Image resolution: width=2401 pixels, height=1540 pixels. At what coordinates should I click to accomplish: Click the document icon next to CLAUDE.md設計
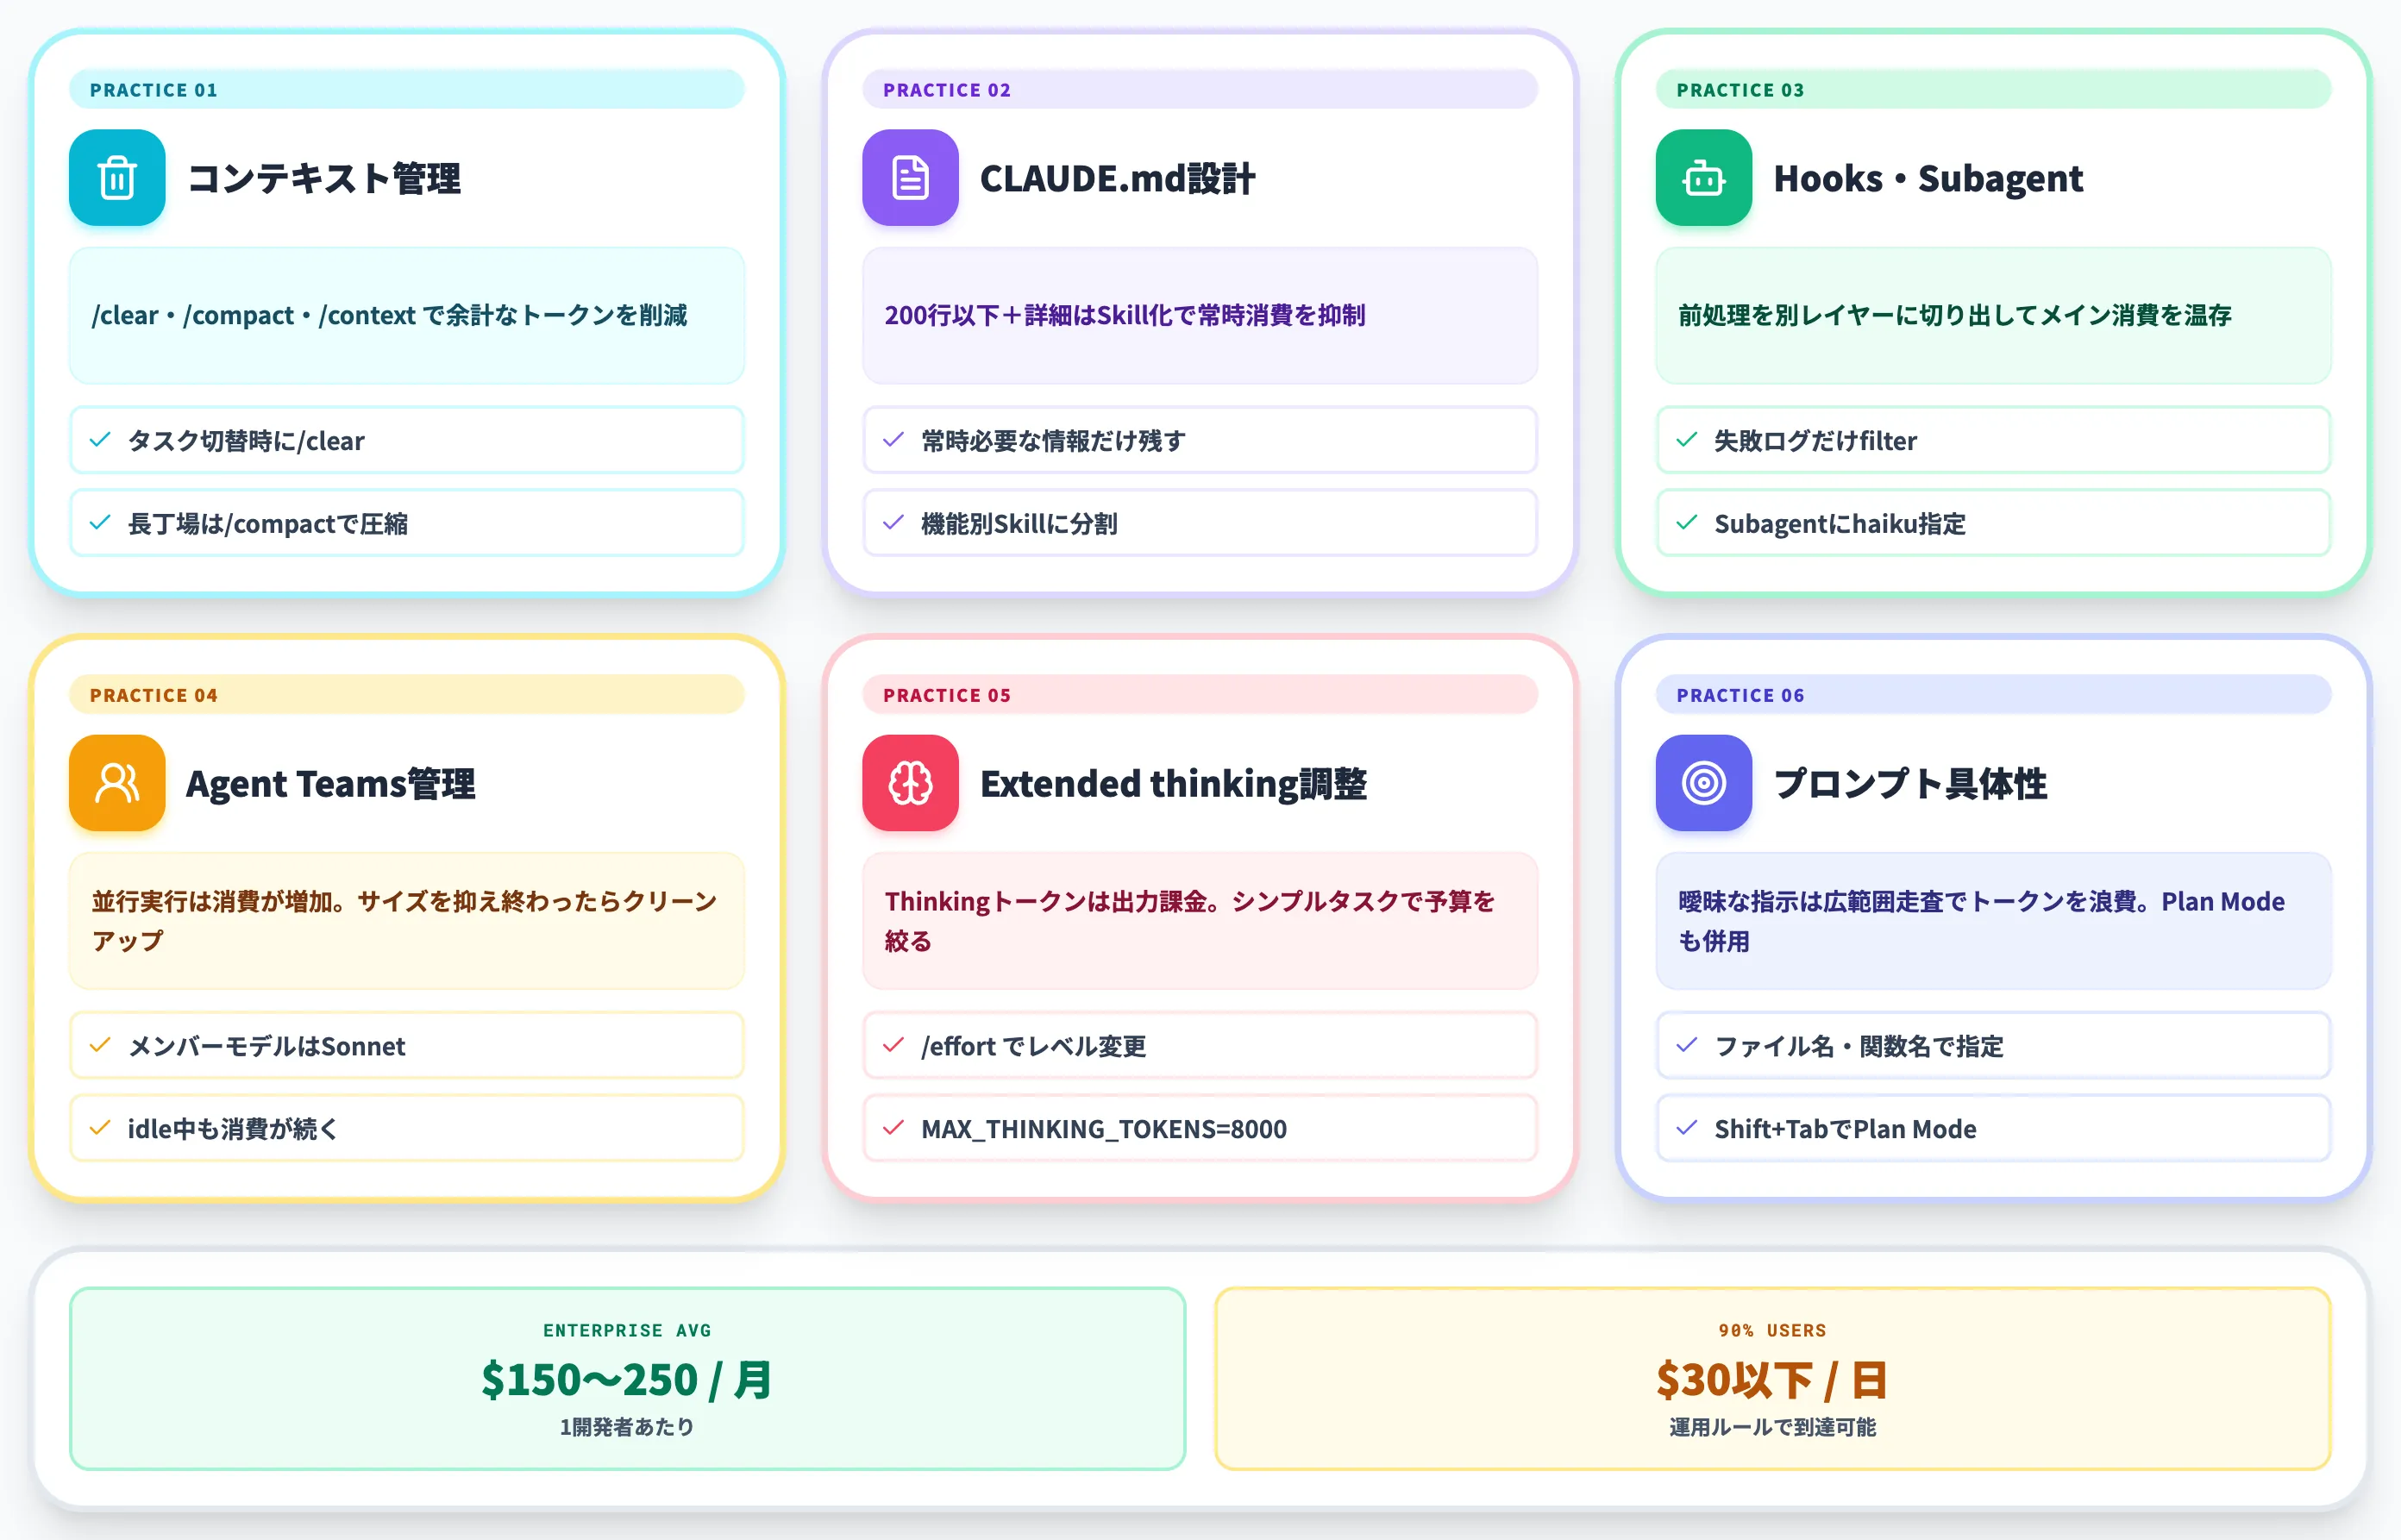point(910,178)
